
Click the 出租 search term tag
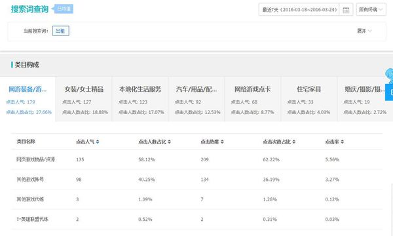click(61, 31)
